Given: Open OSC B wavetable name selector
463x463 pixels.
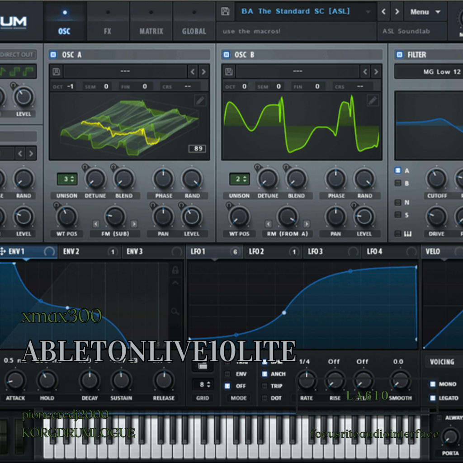Looking at the screenshot, I should (298, 71).
